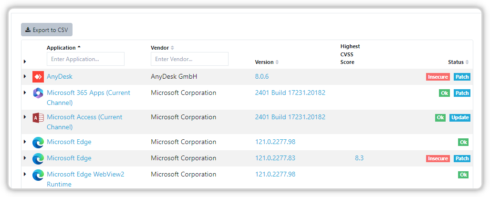Focus the Enter Application filter field
The image size is (490, 197).
85,59
